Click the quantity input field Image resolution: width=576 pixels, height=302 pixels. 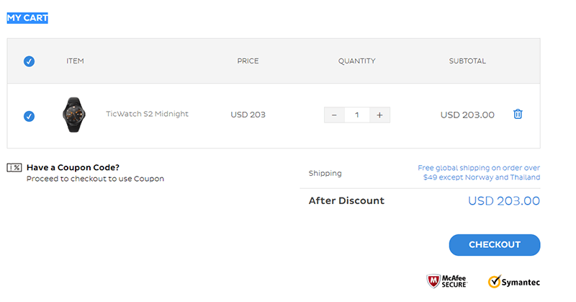click(356, 115)
